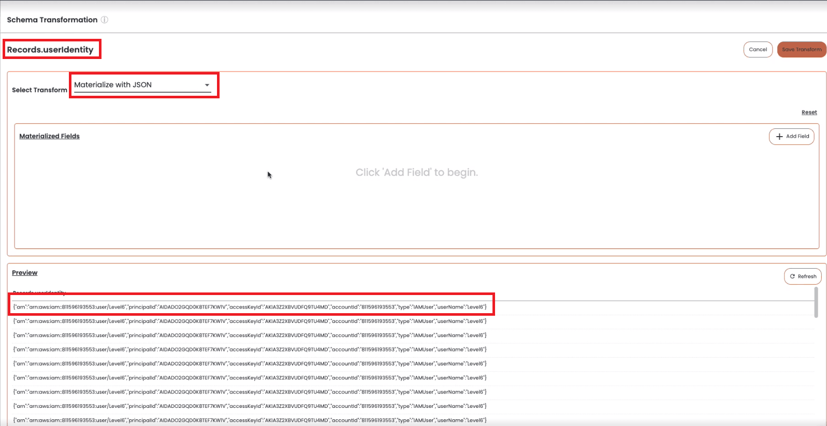Save the transform with Save Transform
Image resolution: width=827 pixels, height=426 pixels.
[x=801, y=50]
